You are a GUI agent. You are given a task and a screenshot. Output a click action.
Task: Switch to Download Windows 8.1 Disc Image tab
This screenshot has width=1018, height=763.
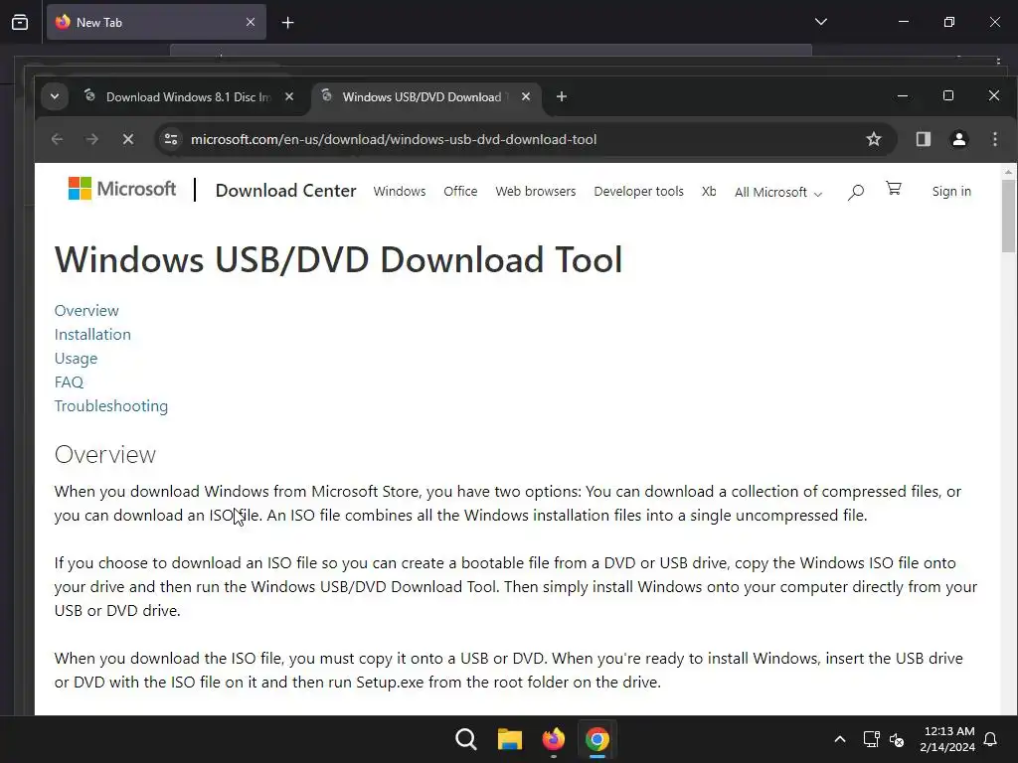(188, 96)
